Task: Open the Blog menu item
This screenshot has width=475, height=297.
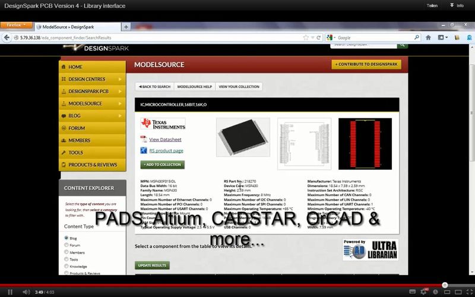Action: [92, 116]
